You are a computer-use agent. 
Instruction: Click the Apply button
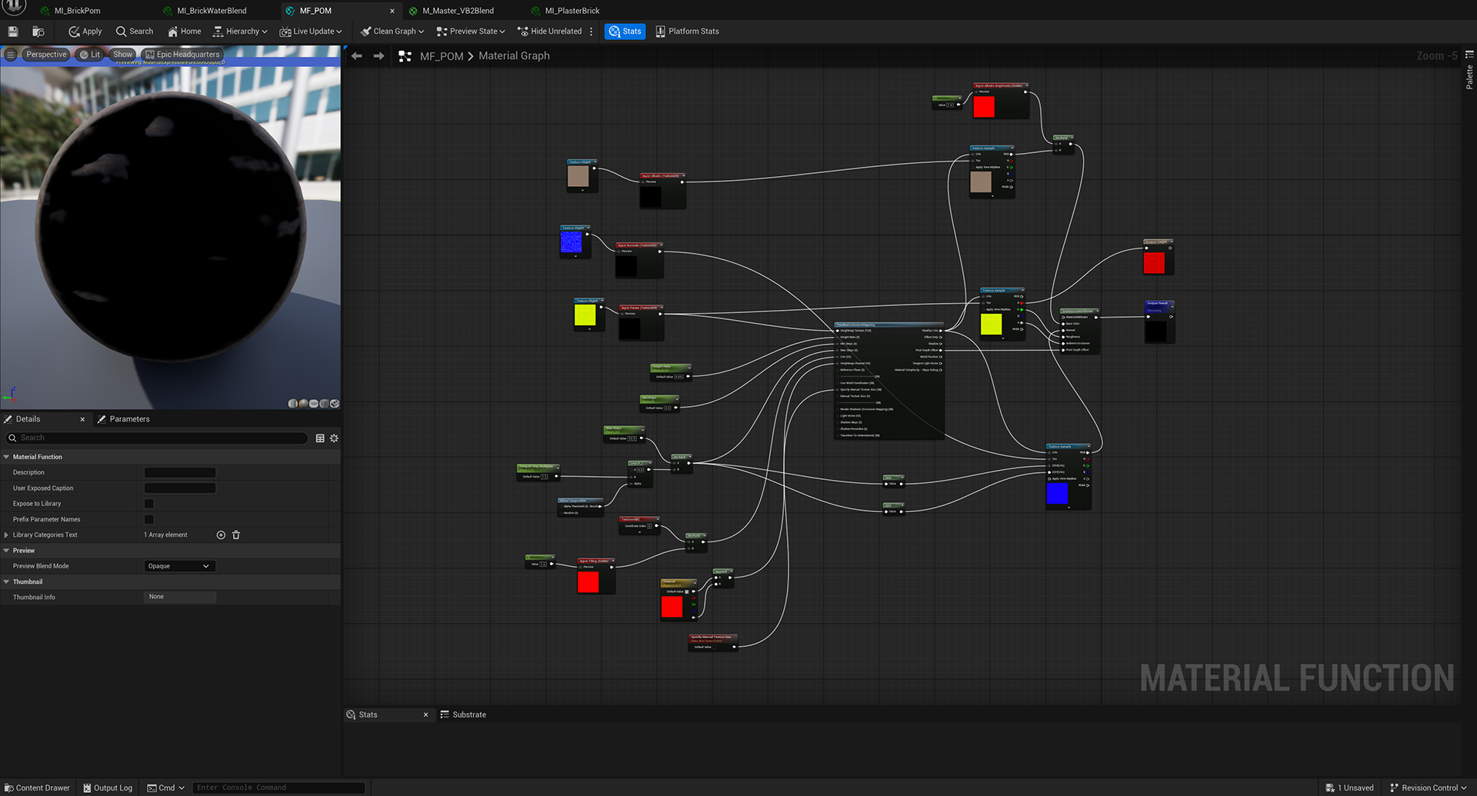(85, 32)
